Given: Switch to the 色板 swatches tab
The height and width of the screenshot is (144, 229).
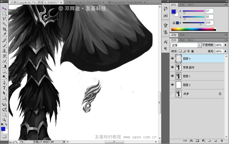Looking at the screenshot, I should (182, 5).
